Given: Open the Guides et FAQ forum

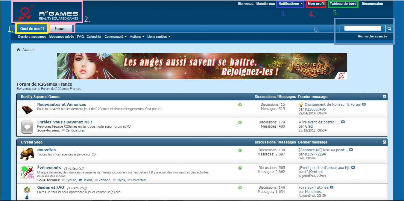Looking at the screenshot, I should click(x=51, y=187).
